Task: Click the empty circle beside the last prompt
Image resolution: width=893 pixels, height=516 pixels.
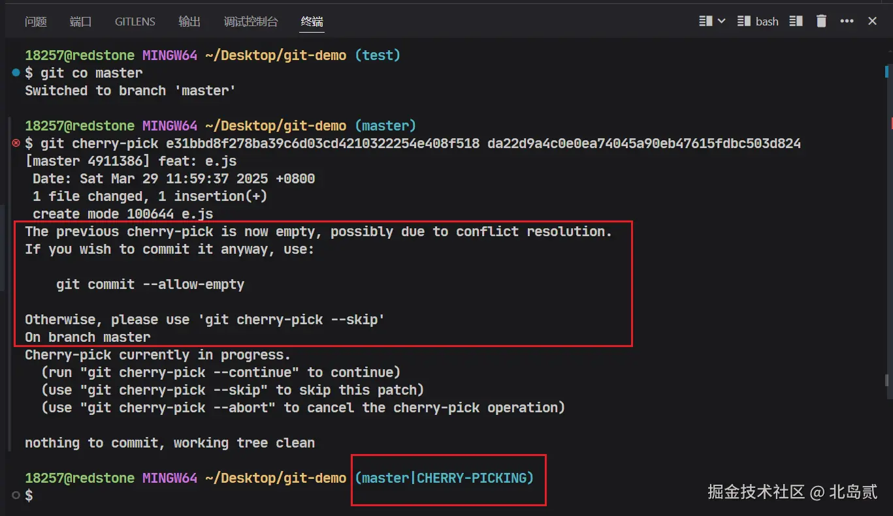Action: click(x=16, y=496)
